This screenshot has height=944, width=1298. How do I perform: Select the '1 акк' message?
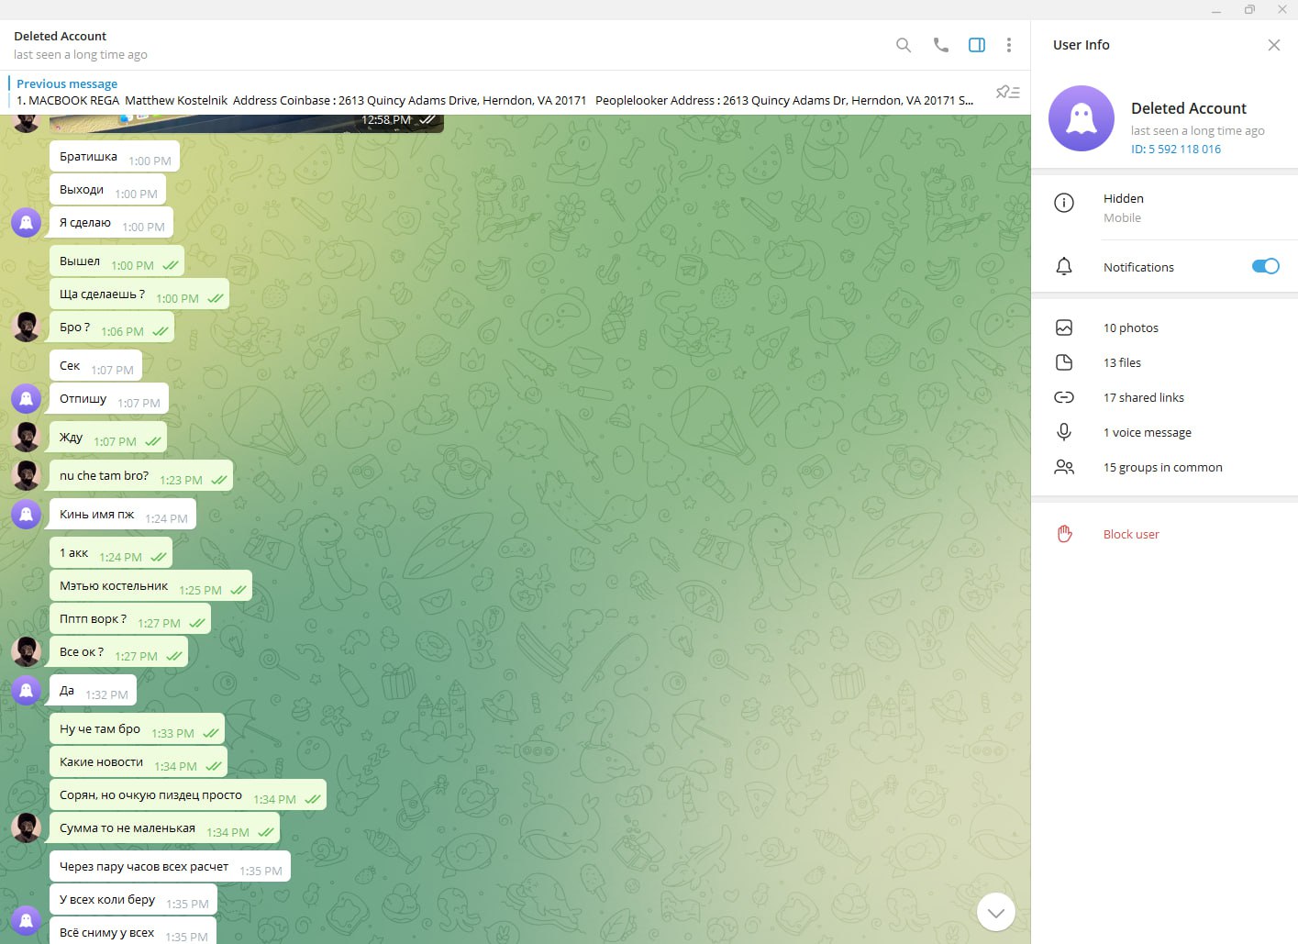click(111, 553)
